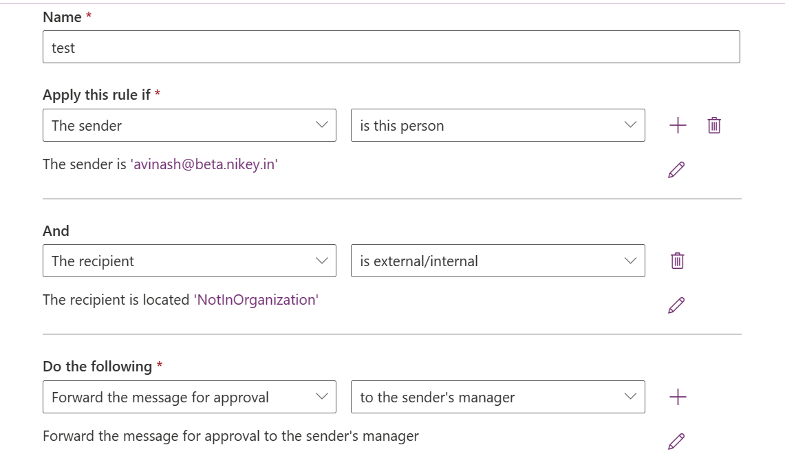Open the 'The recipient' condition dropdown
The width and height of the screenshot is (785, 467).
pyautogui.click(x=189, y=261)
